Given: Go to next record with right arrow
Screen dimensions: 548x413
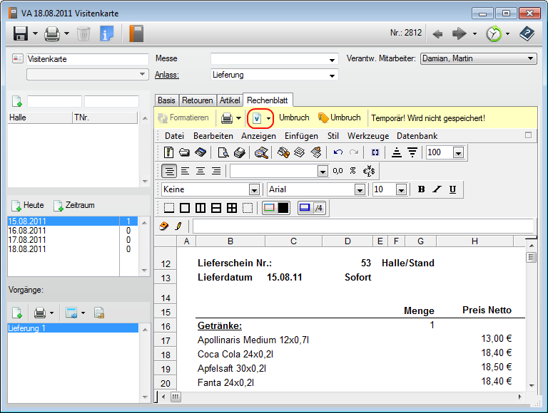Looking at the screenshot, I should coord(459,33).
